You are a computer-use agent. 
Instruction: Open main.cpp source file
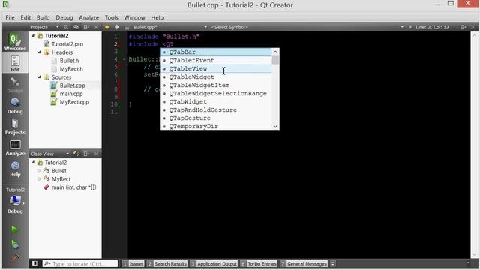point(71,94)
